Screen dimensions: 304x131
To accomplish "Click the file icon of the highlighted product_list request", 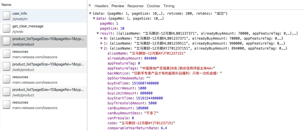I will pos(6,41).
